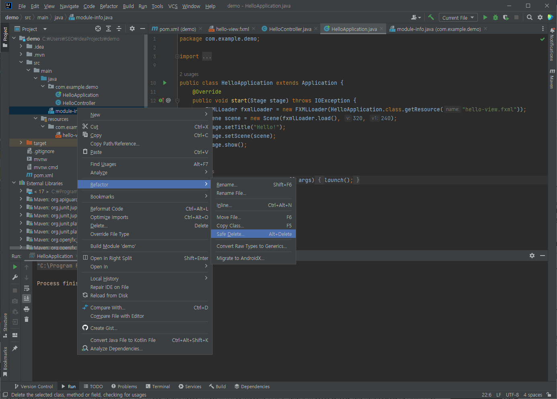
Task: Click the Build project hammer icon
Action: coord(431,17)
